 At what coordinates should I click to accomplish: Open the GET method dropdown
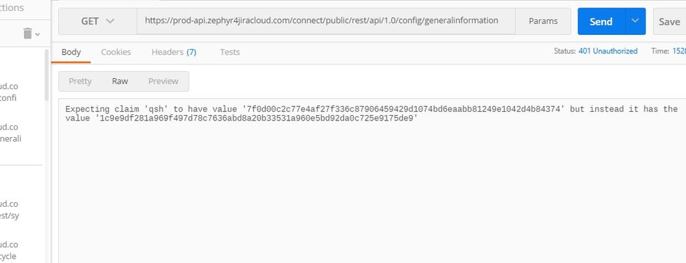[98, 21]
